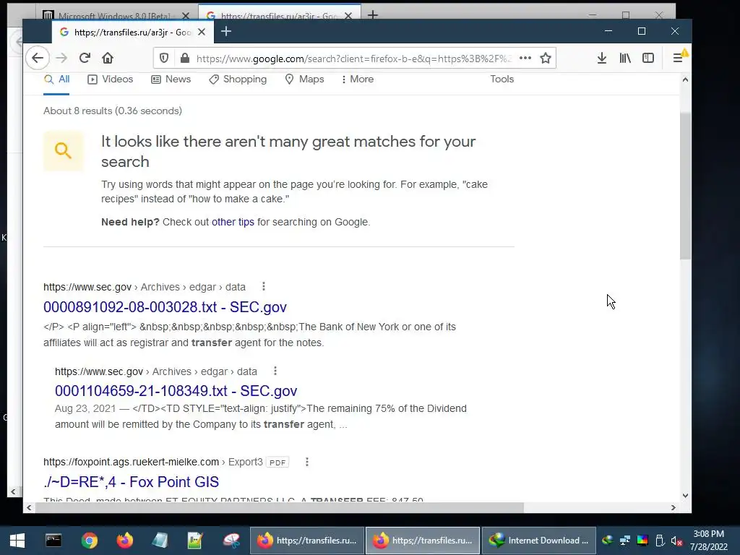This screenshot has width=740, height=555.
Task: Switch to second transfiles.ru Firefox window
Action: click(x=422, y=541)
